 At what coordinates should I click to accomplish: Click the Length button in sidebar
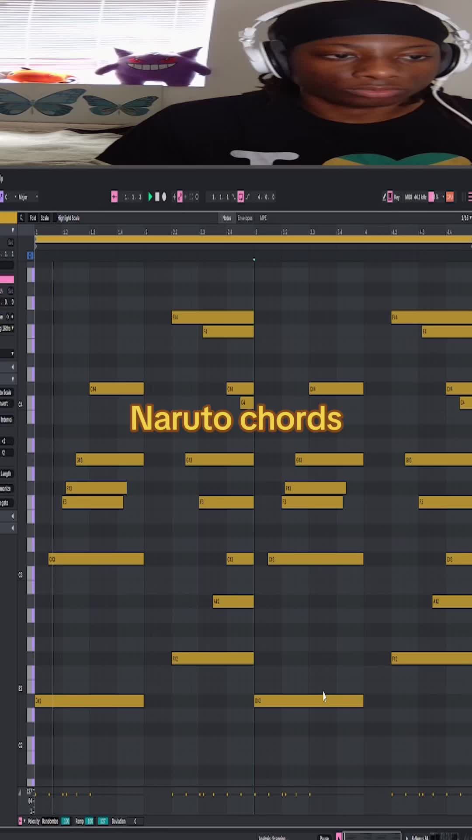[6, 473]
